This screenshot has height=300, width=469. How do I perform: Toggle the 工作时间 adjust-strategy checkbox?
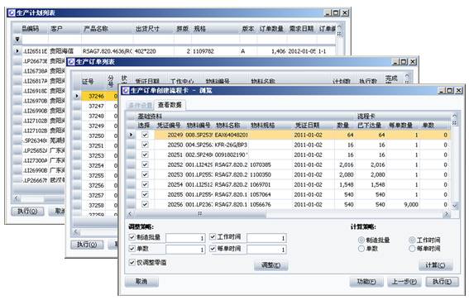[213, 237]
